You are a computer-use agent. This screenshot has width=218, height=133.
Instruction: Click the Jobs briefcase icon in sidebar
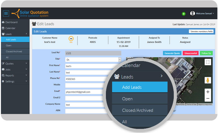(3, 69)
